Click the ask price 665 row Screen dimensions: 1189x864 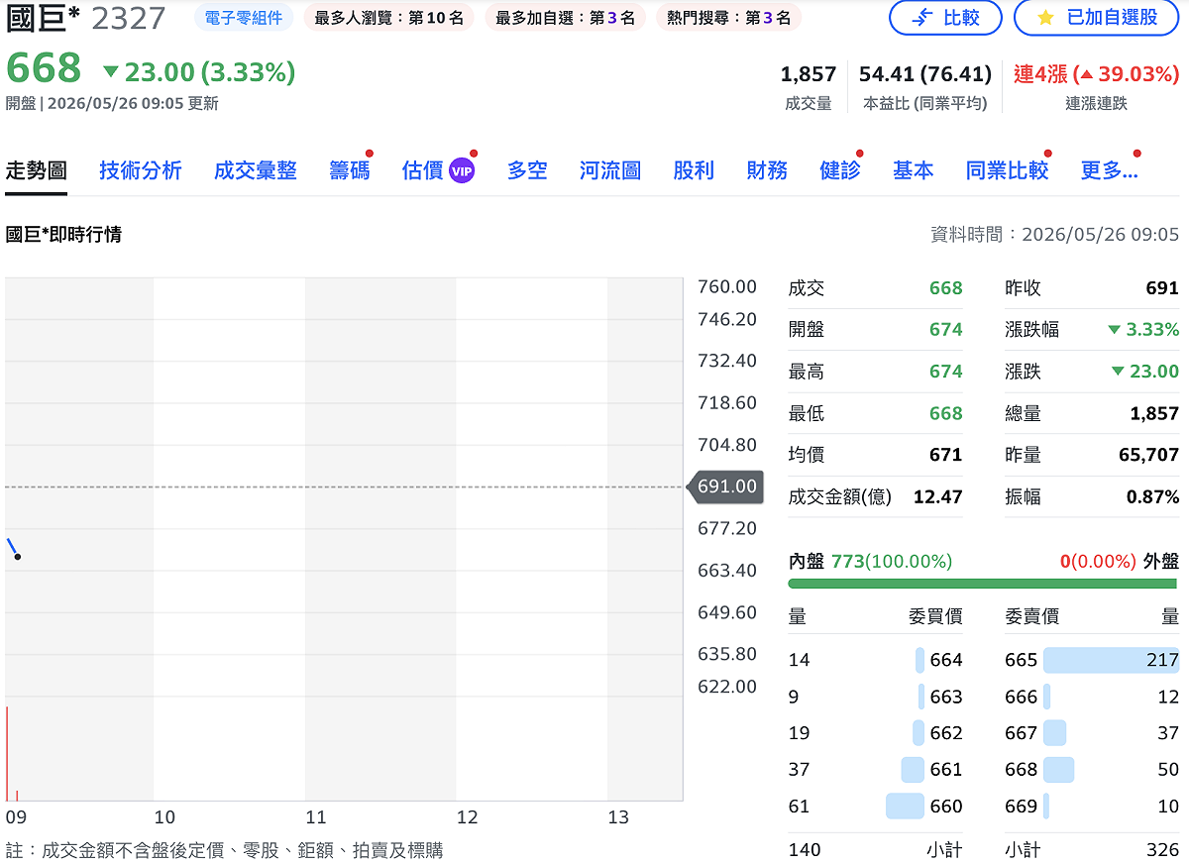[x=1092, y=660]
